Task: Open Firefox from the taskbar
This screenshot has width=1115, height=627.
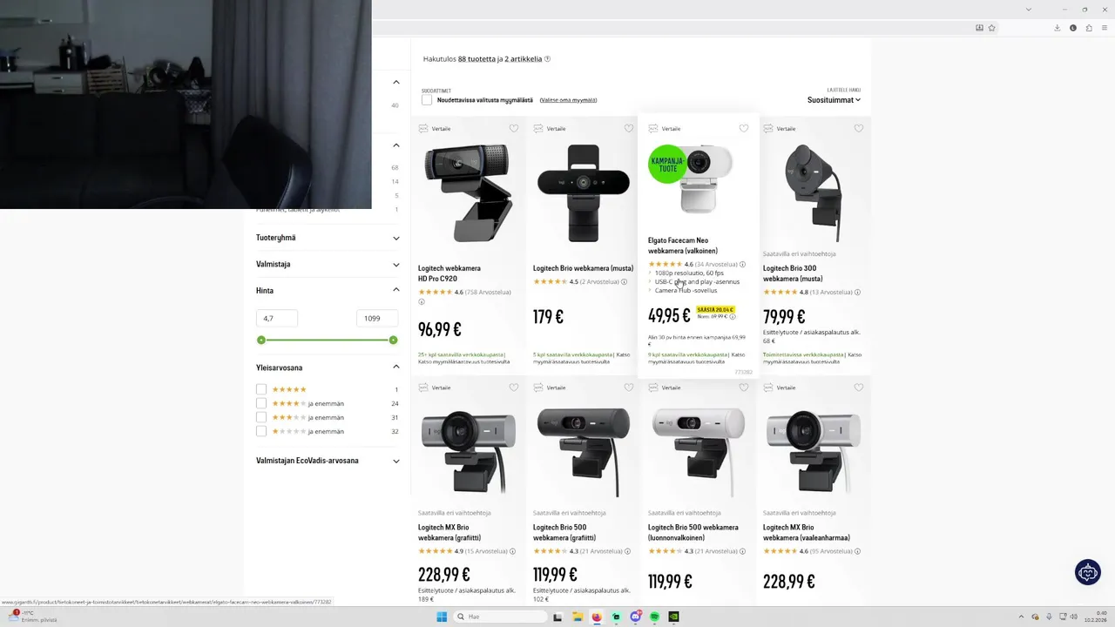Action: 597,617
